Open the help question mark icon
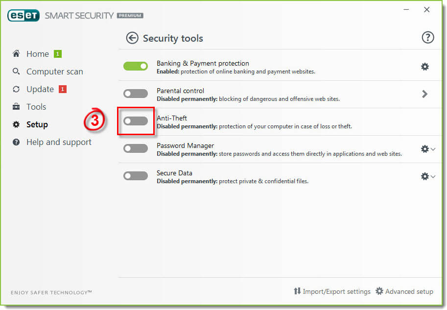This screenshot has width=447, height=310. click(x=427, y=37)
